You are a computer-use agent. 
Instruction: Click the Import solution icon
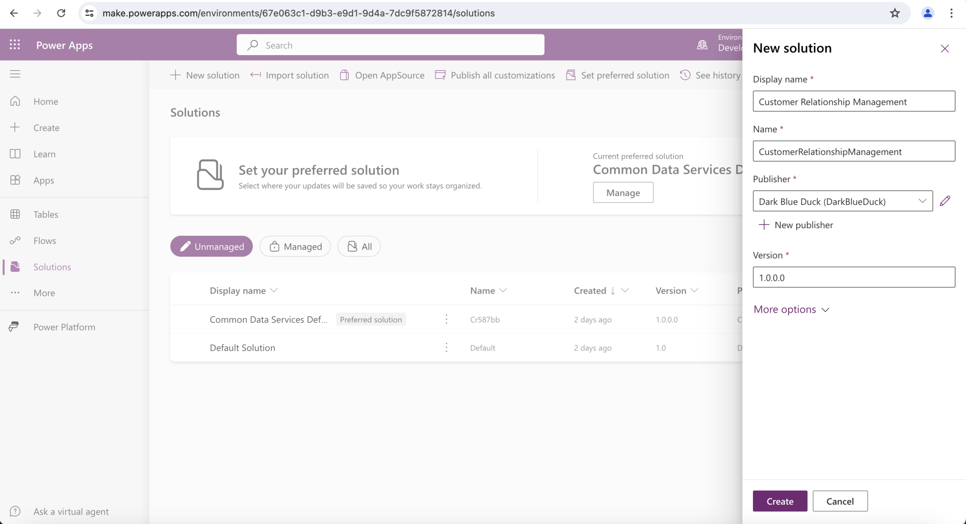[x=256, y=75]
